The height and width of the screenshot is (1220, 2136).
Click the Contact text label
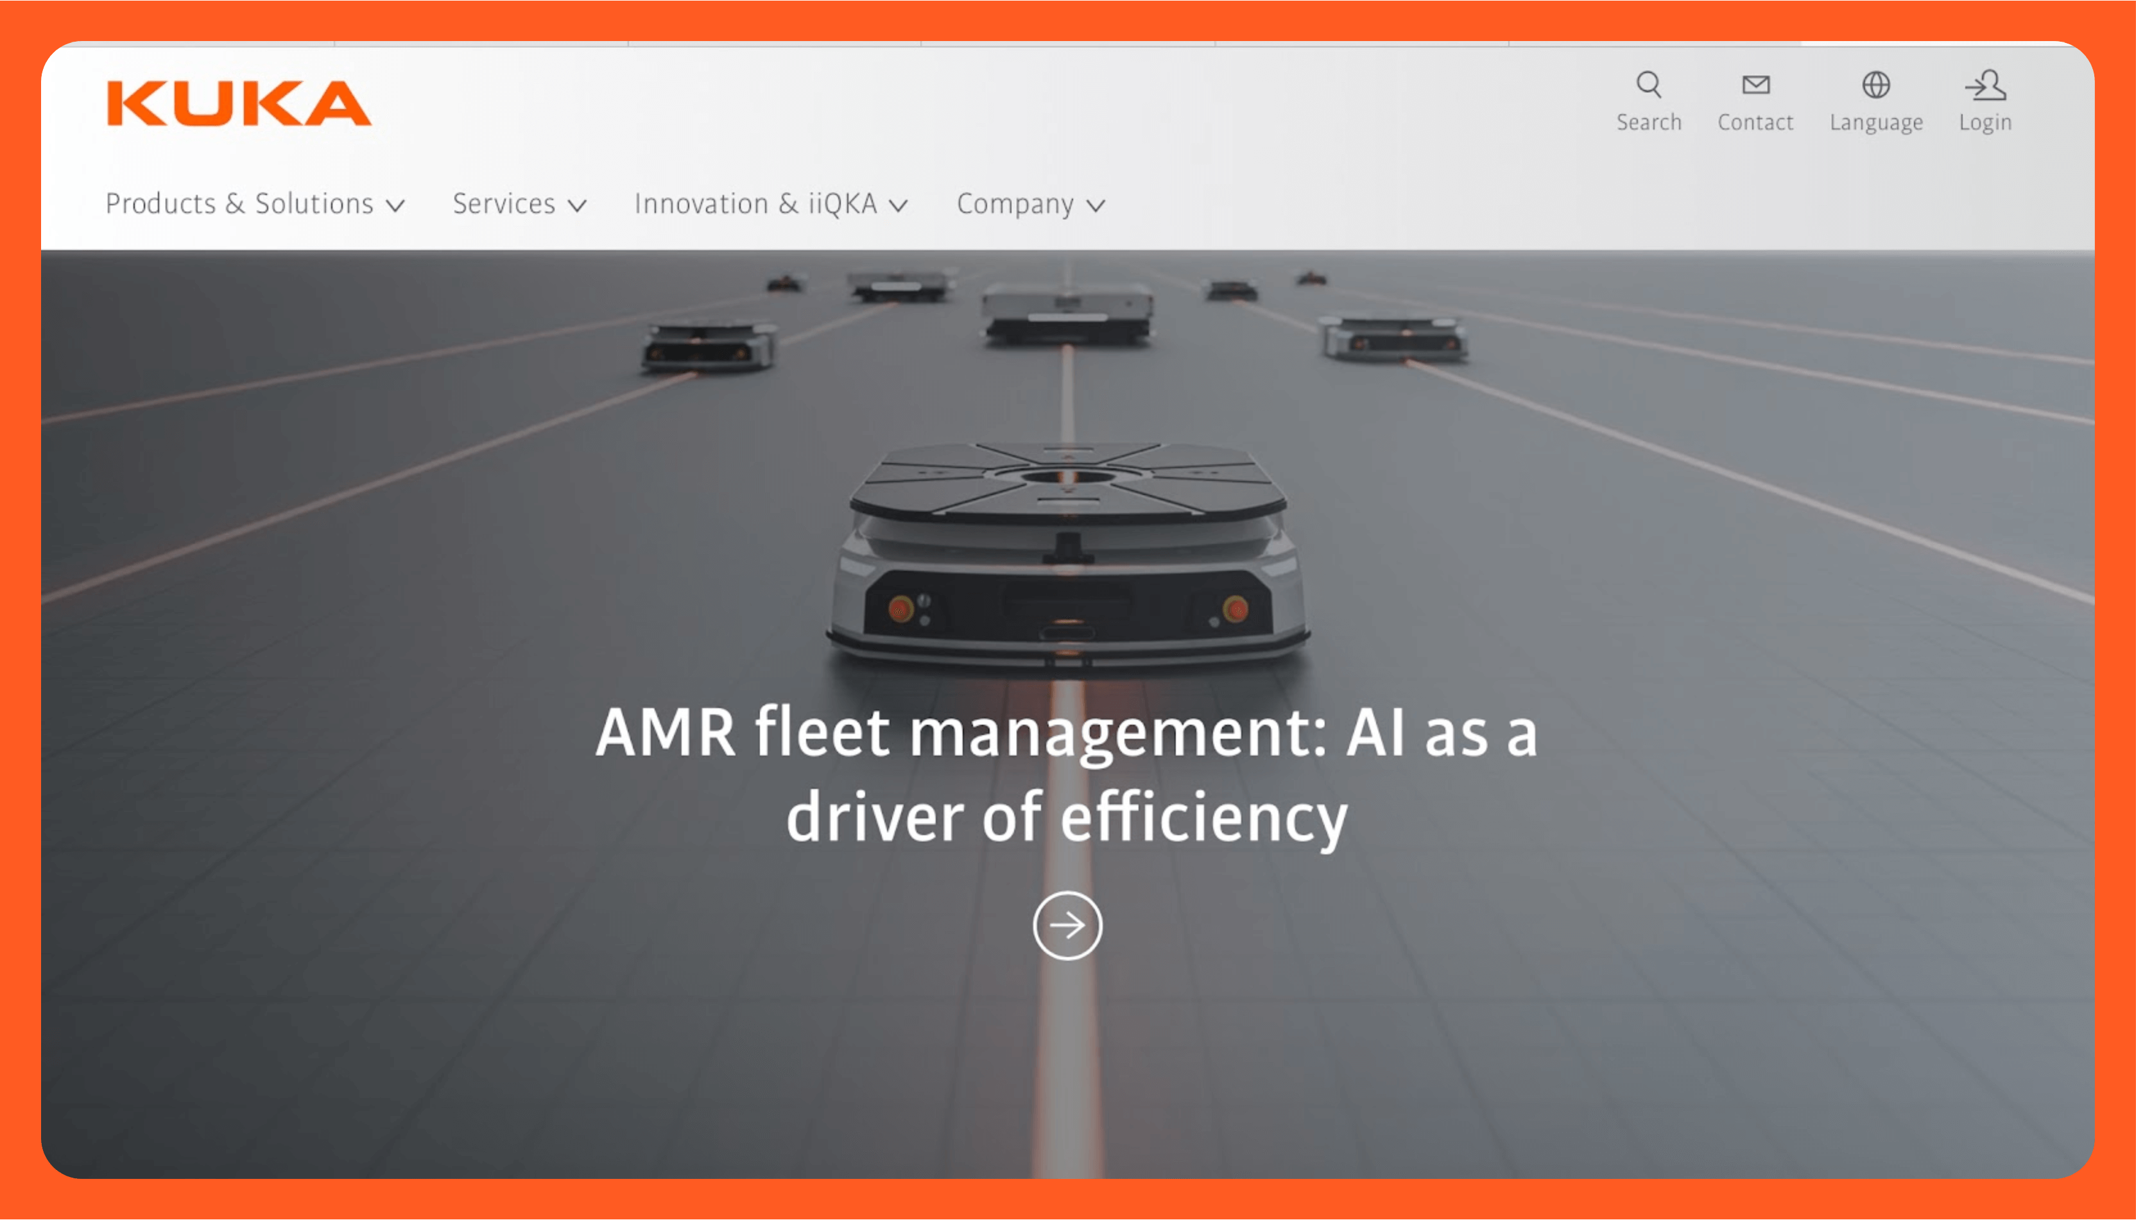1755,123
